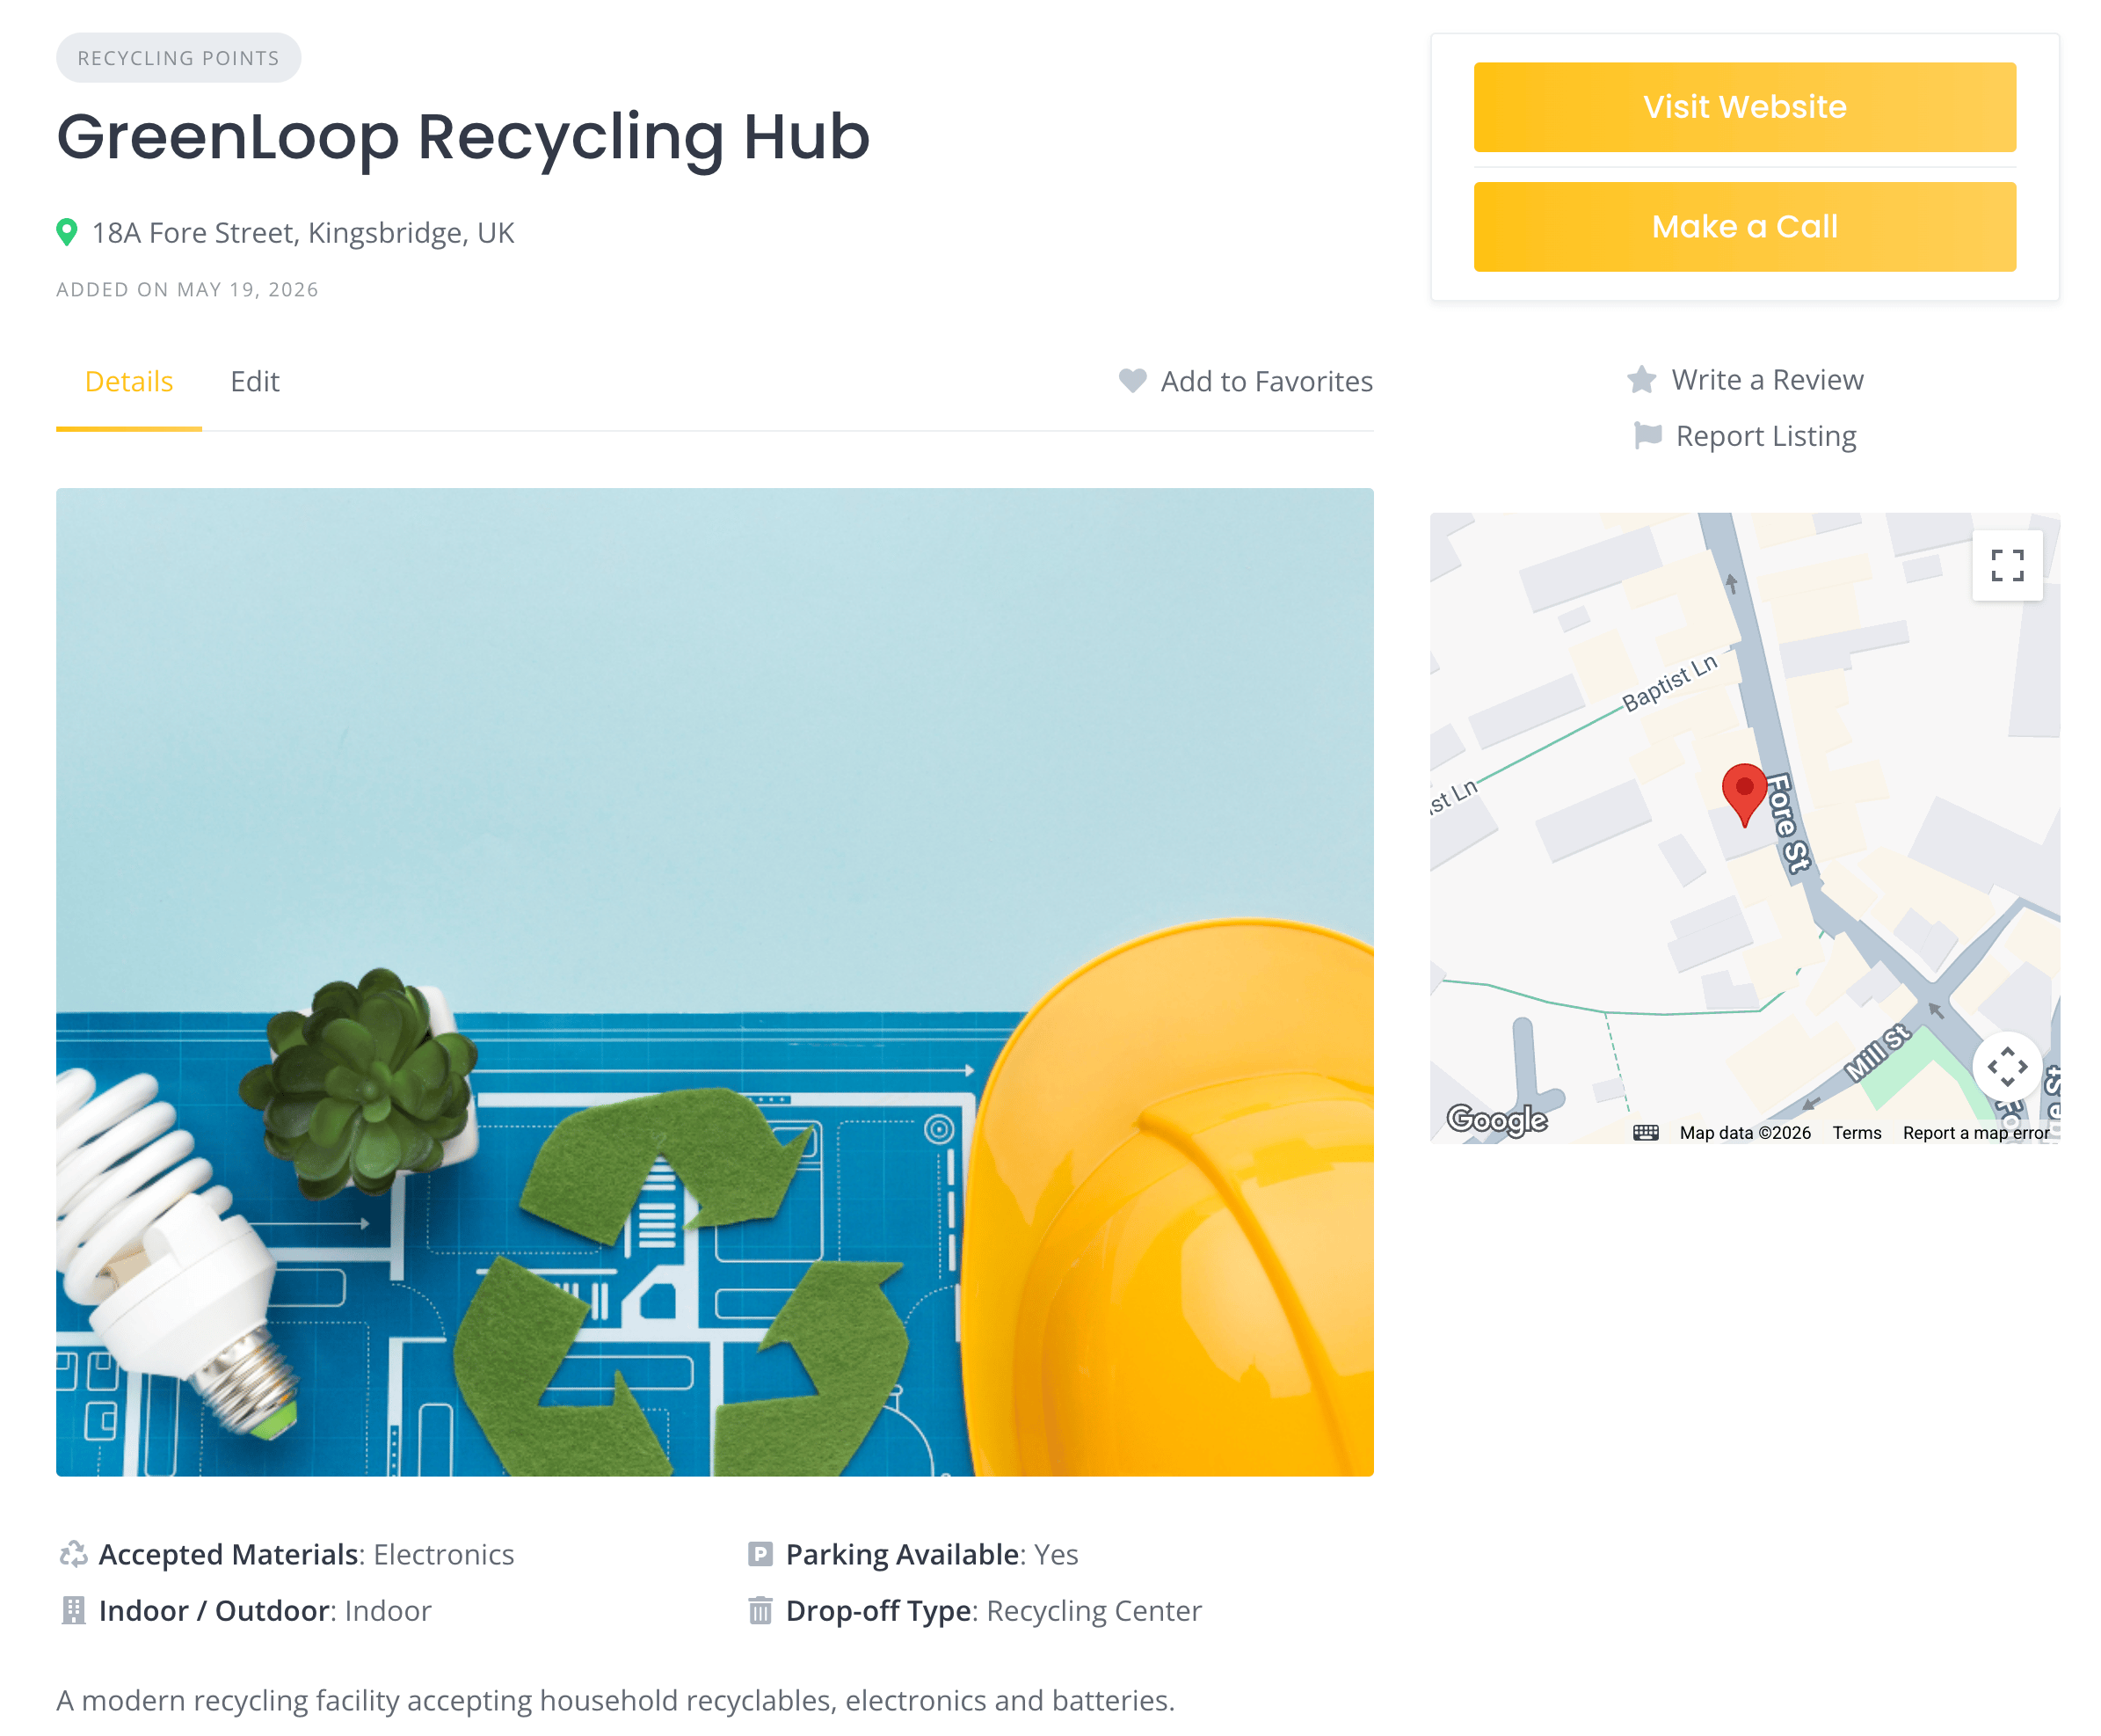
Task: Click Report Listing link
Action: 1744,436
